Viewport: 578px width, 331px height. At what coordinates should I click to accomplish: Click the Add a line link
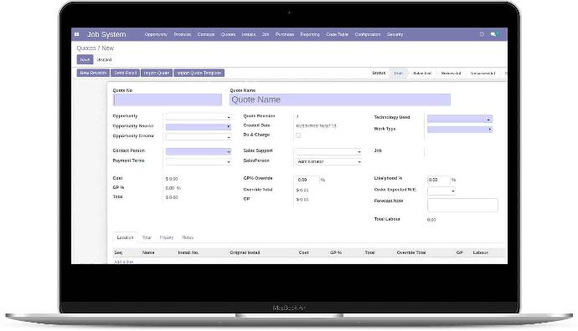123,262
